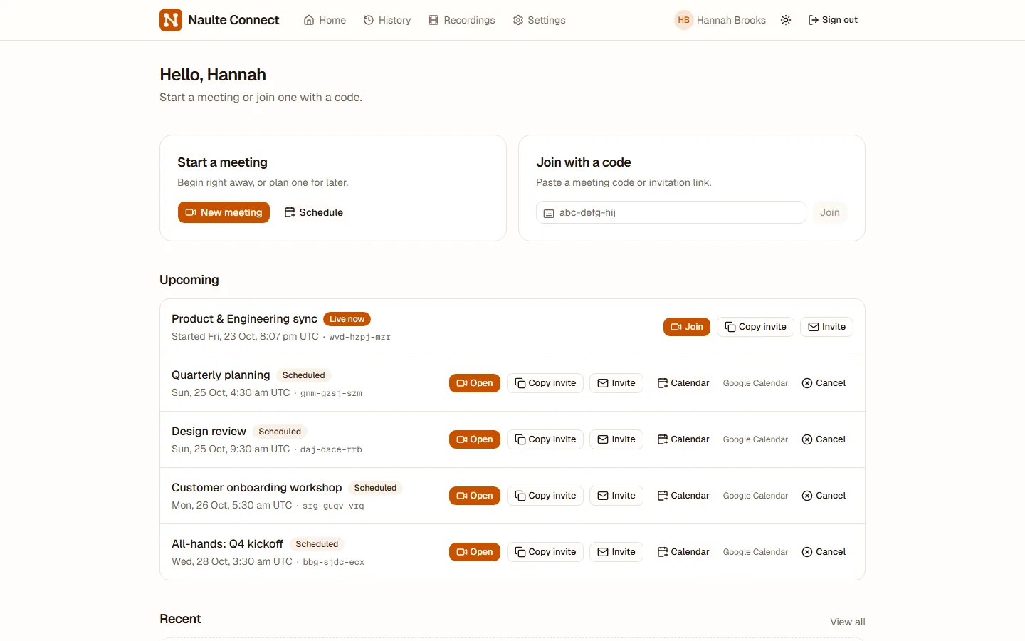Join the Product & Engineering sync

pyautogui.click(x=687, y=327)
